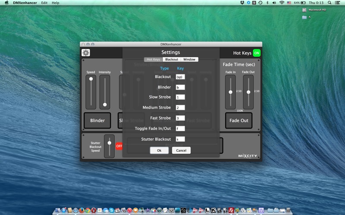The height and width of the screenshot is (215, 345).
Task: Open the Wi-Fi menu bar icon
Action: tap(282, 3)
